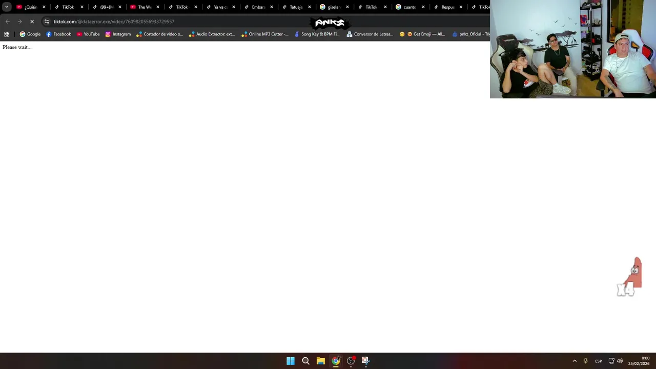The height and width of the screenshot is (369, 656).
Task: Open the taskbar clock and date
Action: 639,361
